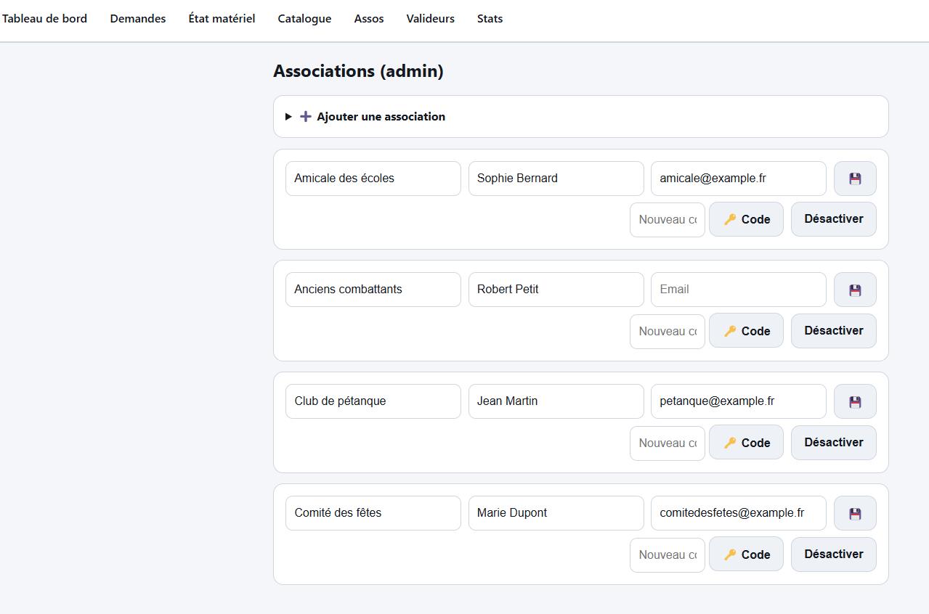The width and height of the screenshot is (929, 614).
Task: Désactiver the Club de pétanque association
Action: tap(834, 443)
